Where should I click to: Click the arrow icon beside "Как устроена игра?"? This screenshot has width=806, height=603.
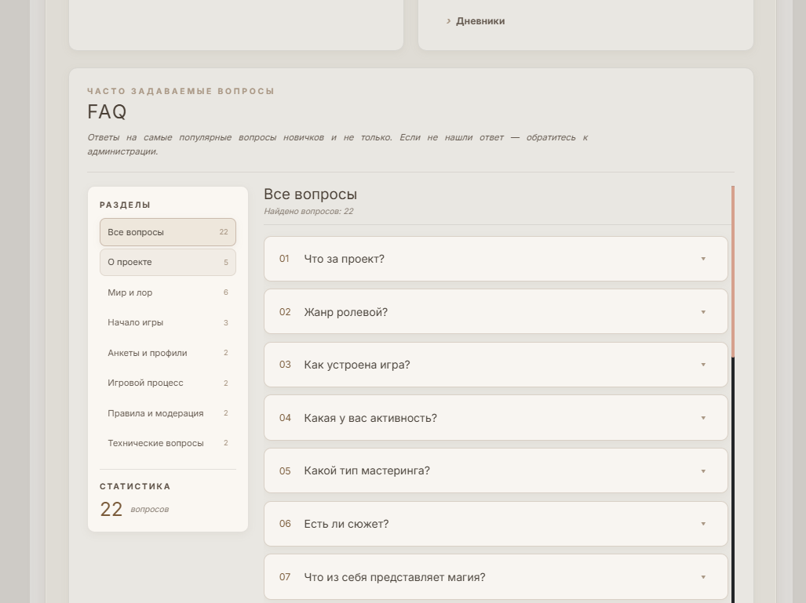tap(703, 365)
